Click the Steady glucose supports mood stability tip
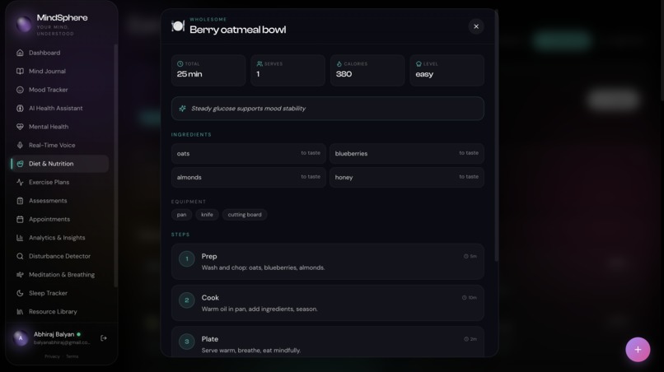Viewport: 664px width, 372px height. click(x=328, y=109)
